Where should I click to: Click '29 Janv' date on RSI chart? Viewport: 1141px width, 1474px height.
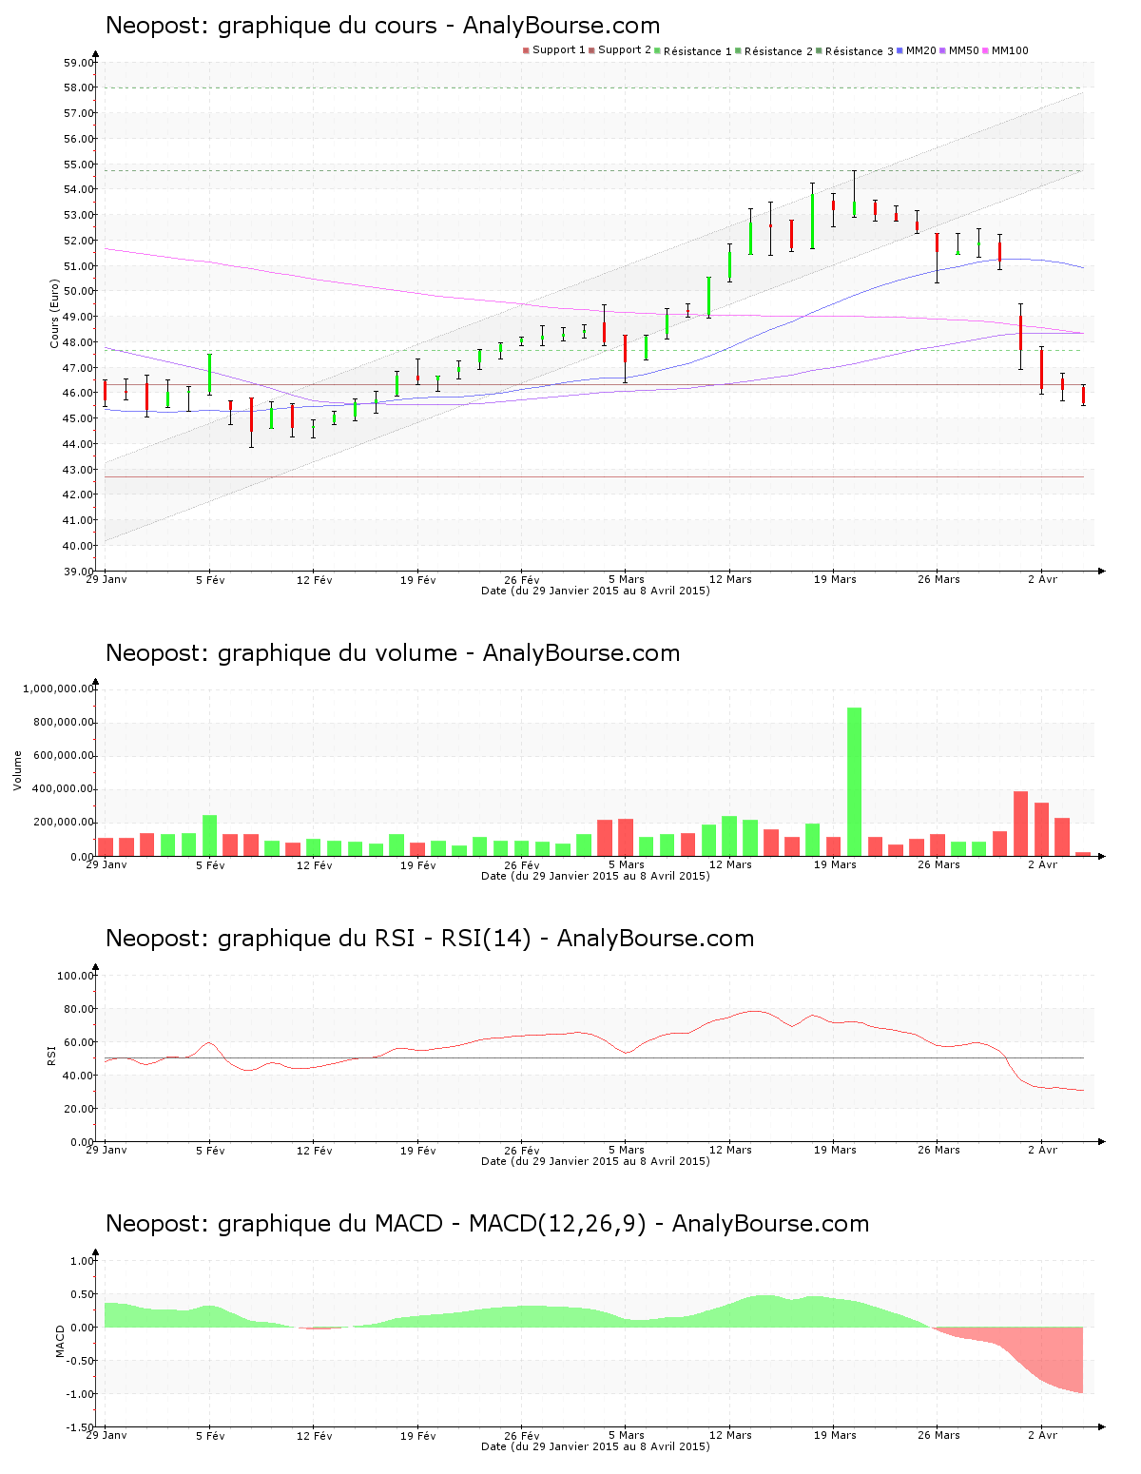106,1150
